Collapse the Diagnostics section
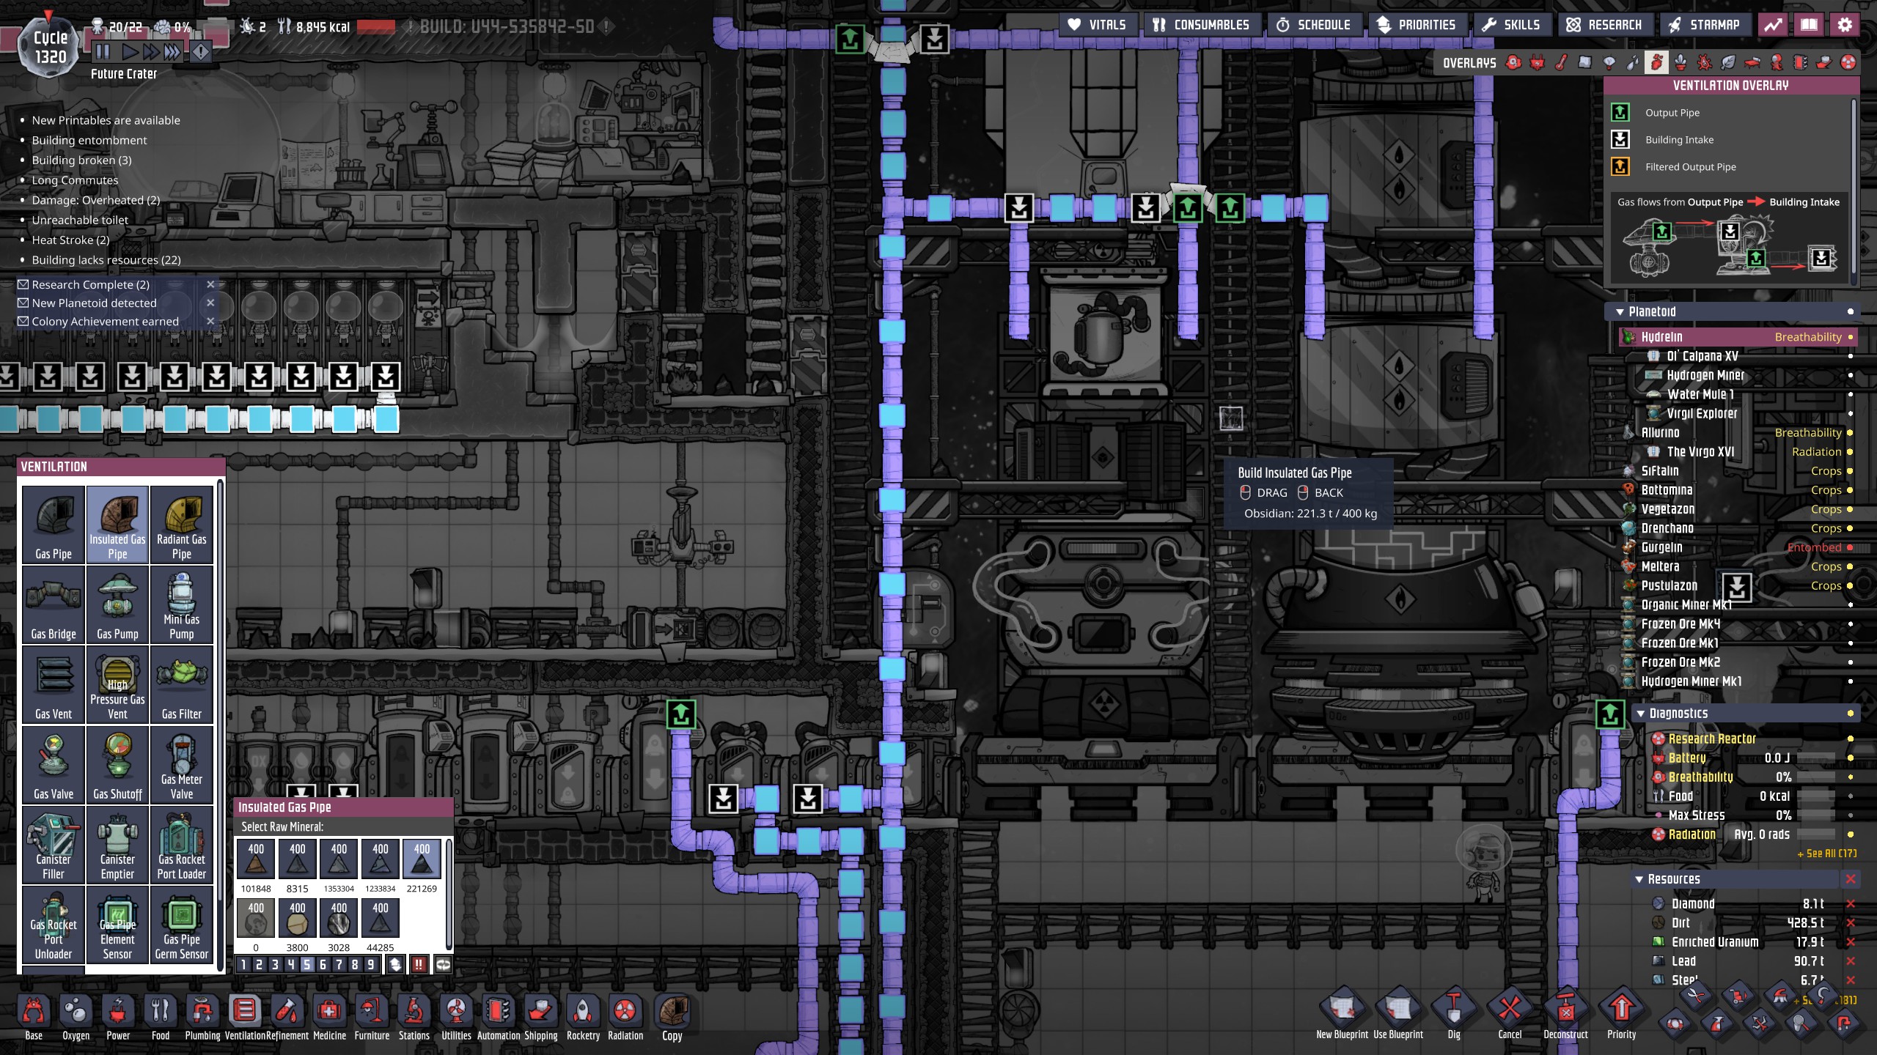 pos(1640,714)
